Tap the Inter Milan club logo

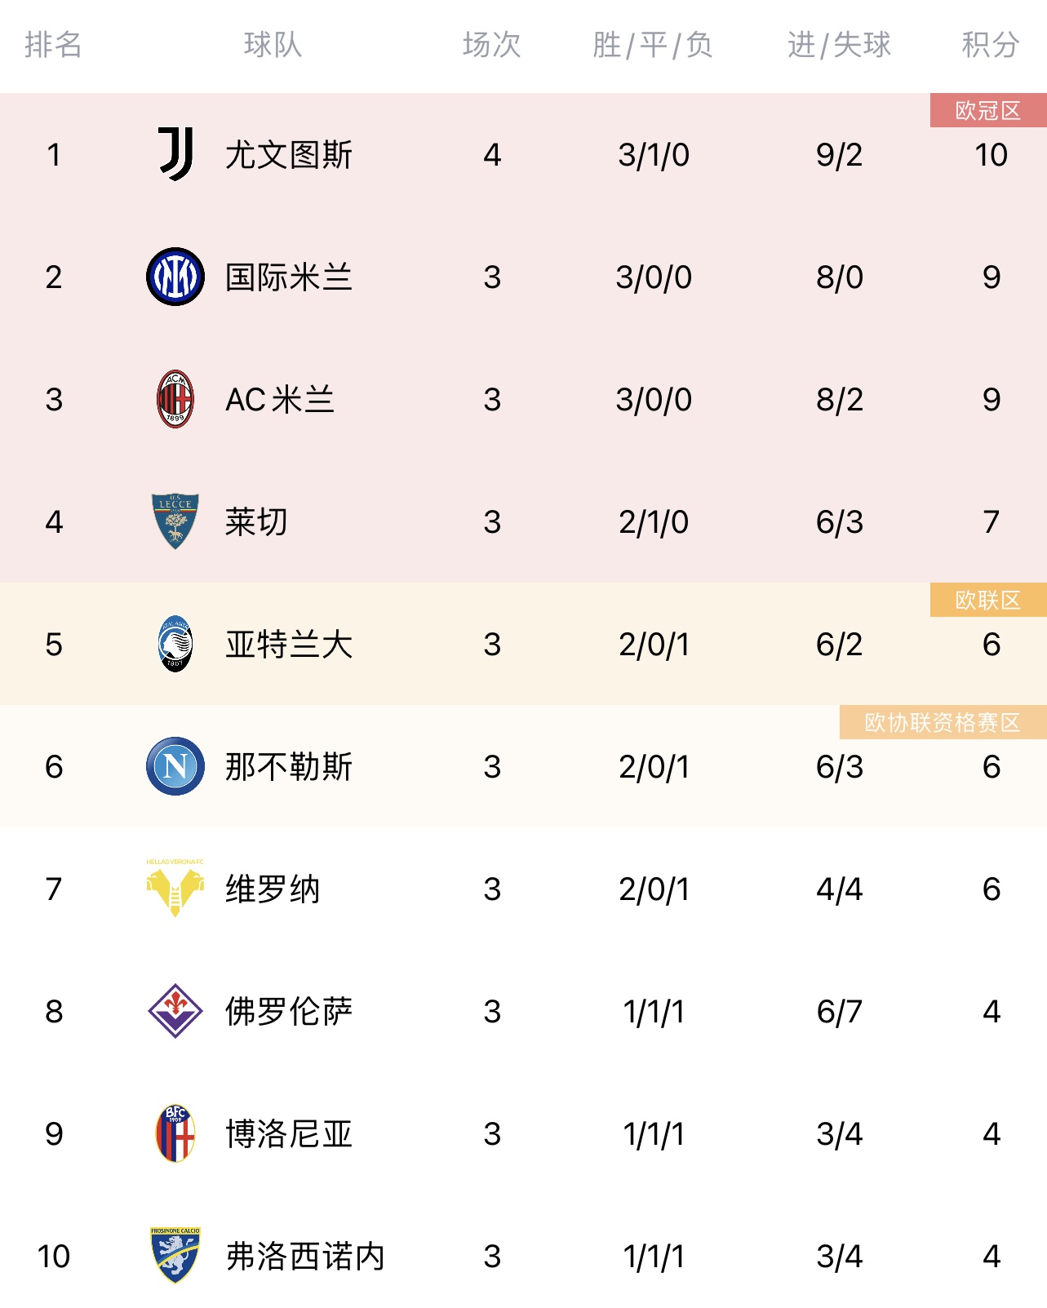[x=175, y=277]
